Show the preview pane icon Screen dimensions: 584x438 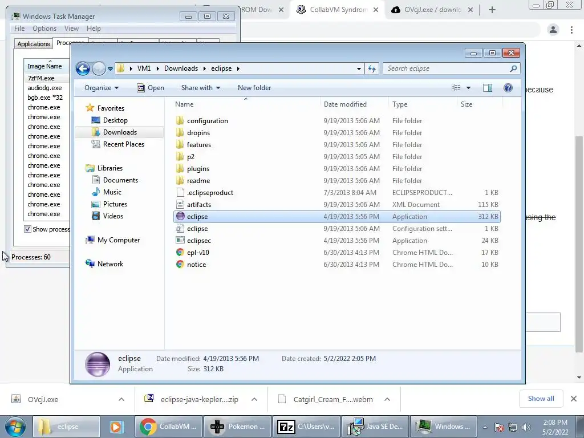pos(487,88)
